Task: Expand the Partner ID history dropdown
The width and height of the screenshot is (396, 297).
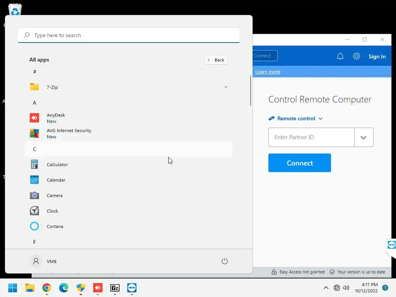Action: coord(364,137)
